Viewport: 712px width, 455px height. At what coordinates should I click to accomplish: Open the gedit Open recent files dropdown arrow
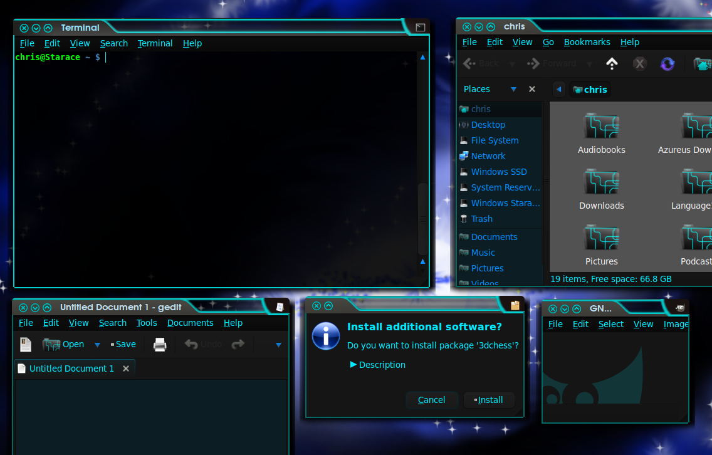[97, 345]
